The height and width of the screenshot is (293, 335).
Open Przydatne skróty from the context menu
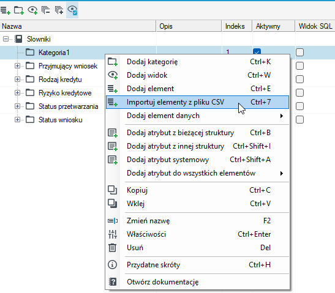[x=197, y=265]
